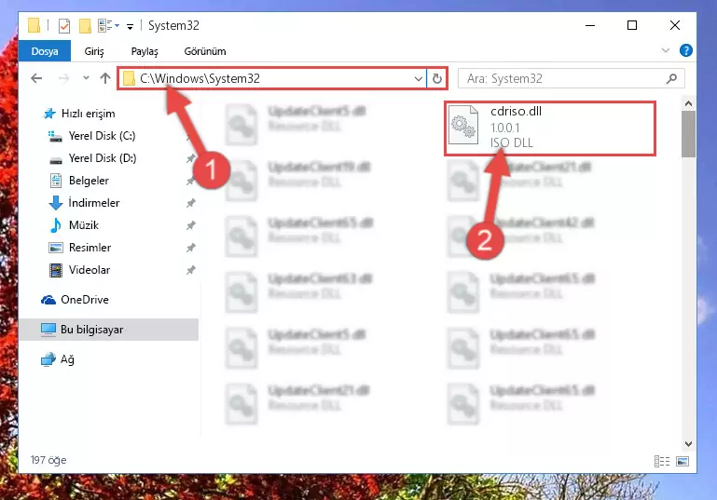The width and height of the screenshot is (717, 500).
Task: Switch to Details view icon in status bar
Action: pyautogui.click(x=662, y=461)
